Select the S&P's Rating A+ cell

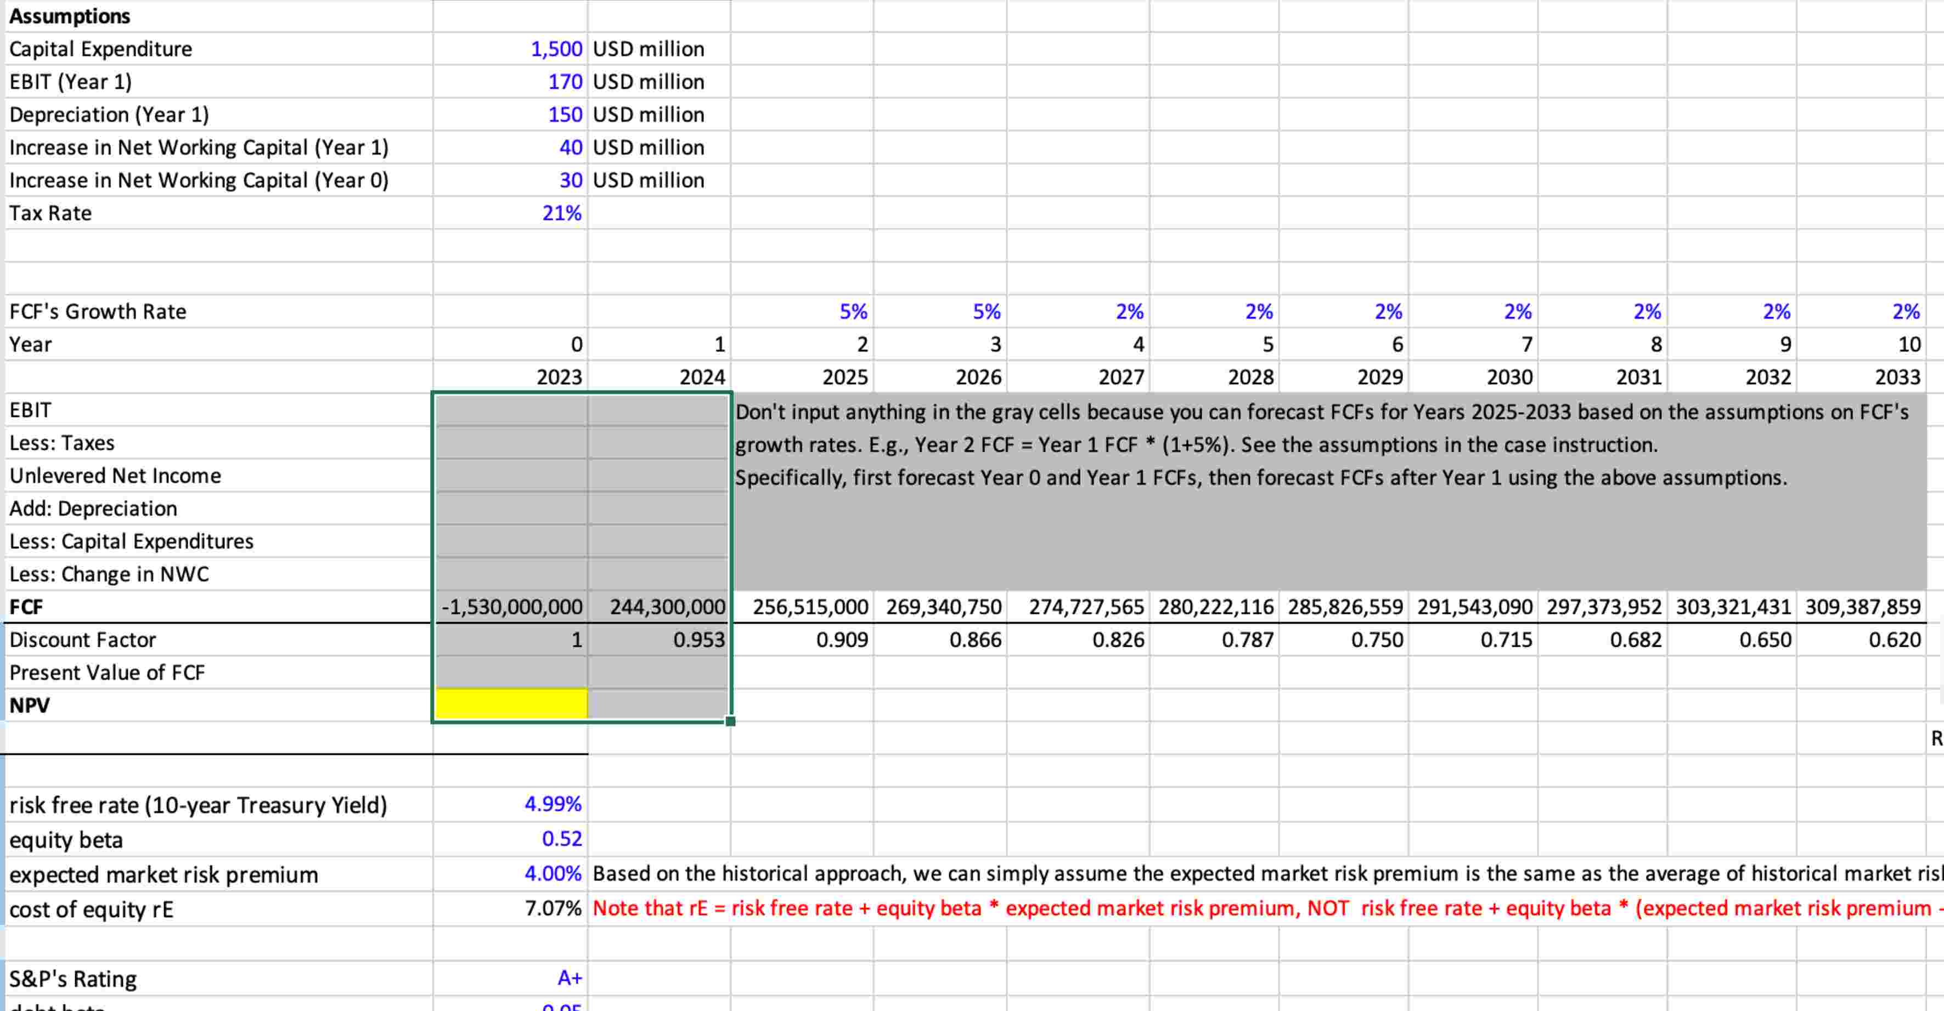click(569, 978)
